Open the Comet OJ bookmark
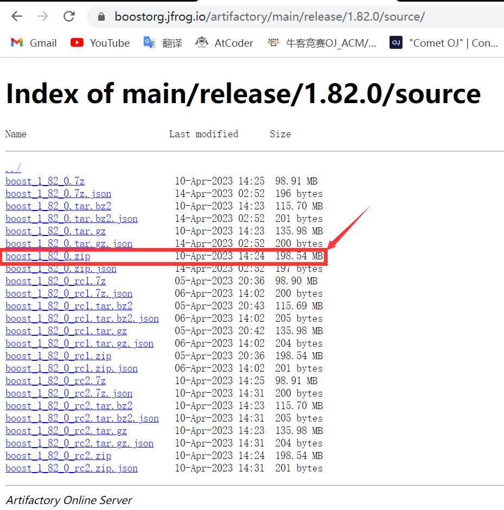Screen dimensions: 504x510 pos(444,43)
